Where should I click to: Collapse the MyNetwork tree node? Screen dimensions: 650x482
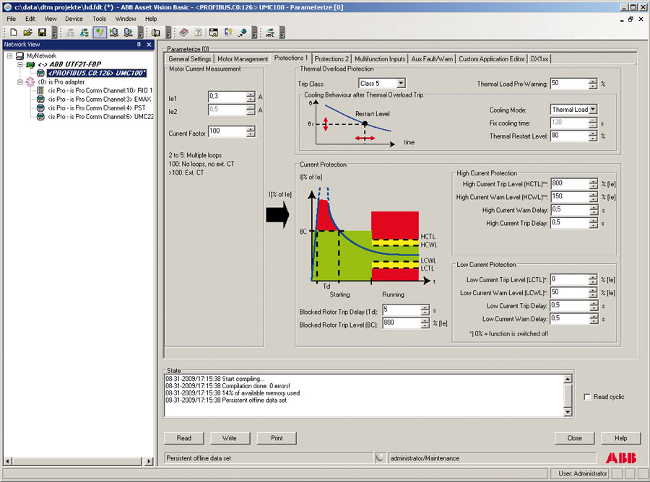(10, 56)
